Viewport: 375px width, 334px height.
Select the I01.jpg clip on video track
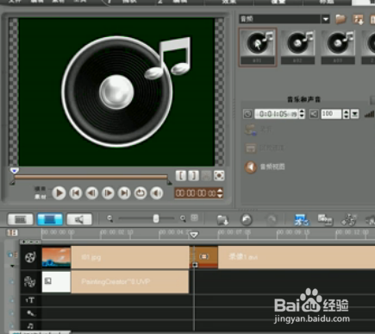tap(116, 257)
